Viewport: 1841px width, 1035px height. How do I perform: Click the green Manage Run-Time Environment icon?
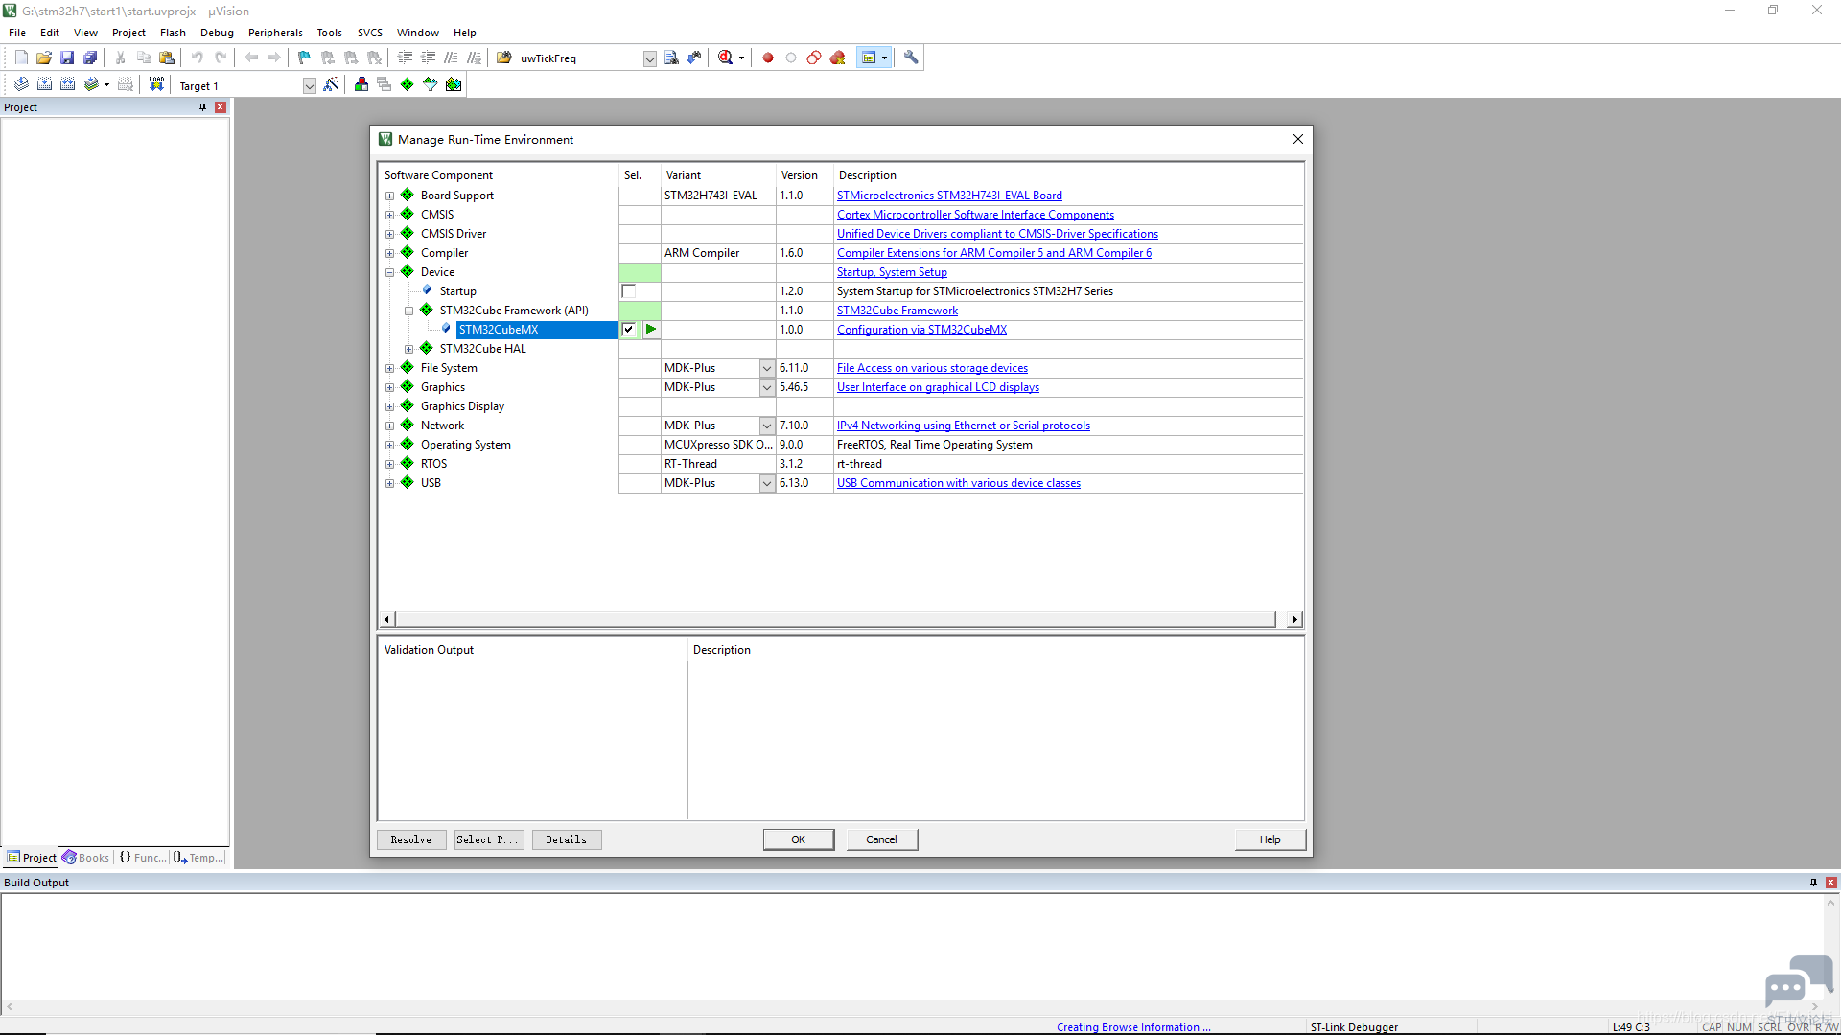408,84
